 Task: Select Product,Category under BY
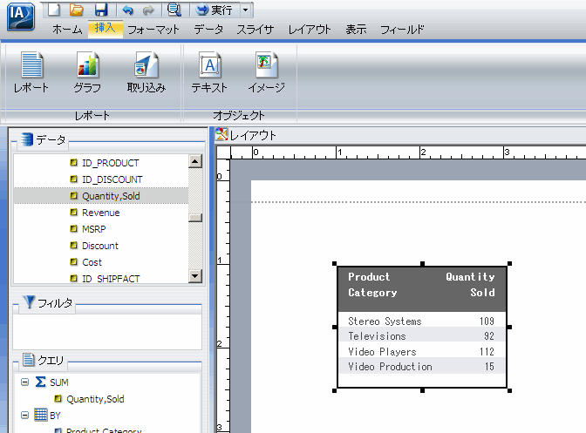tap(104, 430)
